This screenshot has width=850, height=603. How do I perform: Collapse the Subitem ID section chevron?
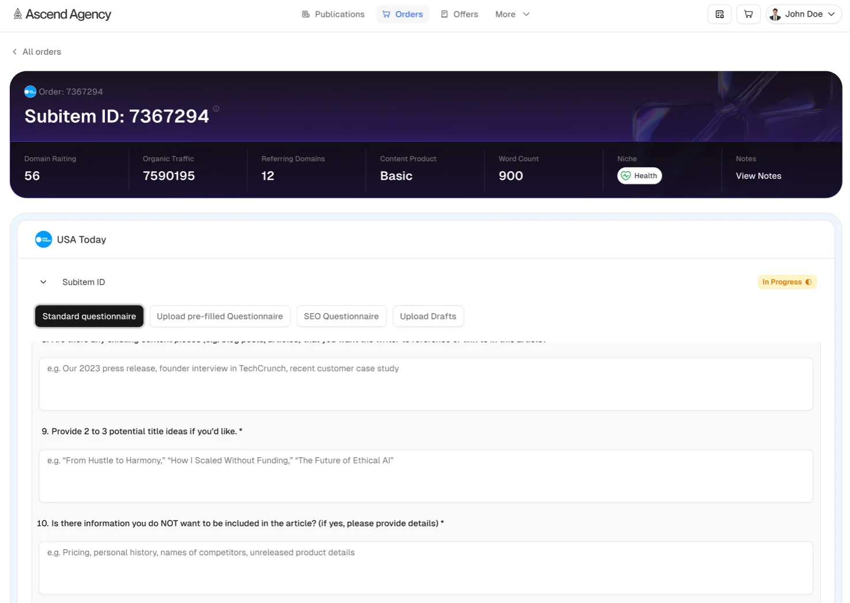(x=43, y=282)
